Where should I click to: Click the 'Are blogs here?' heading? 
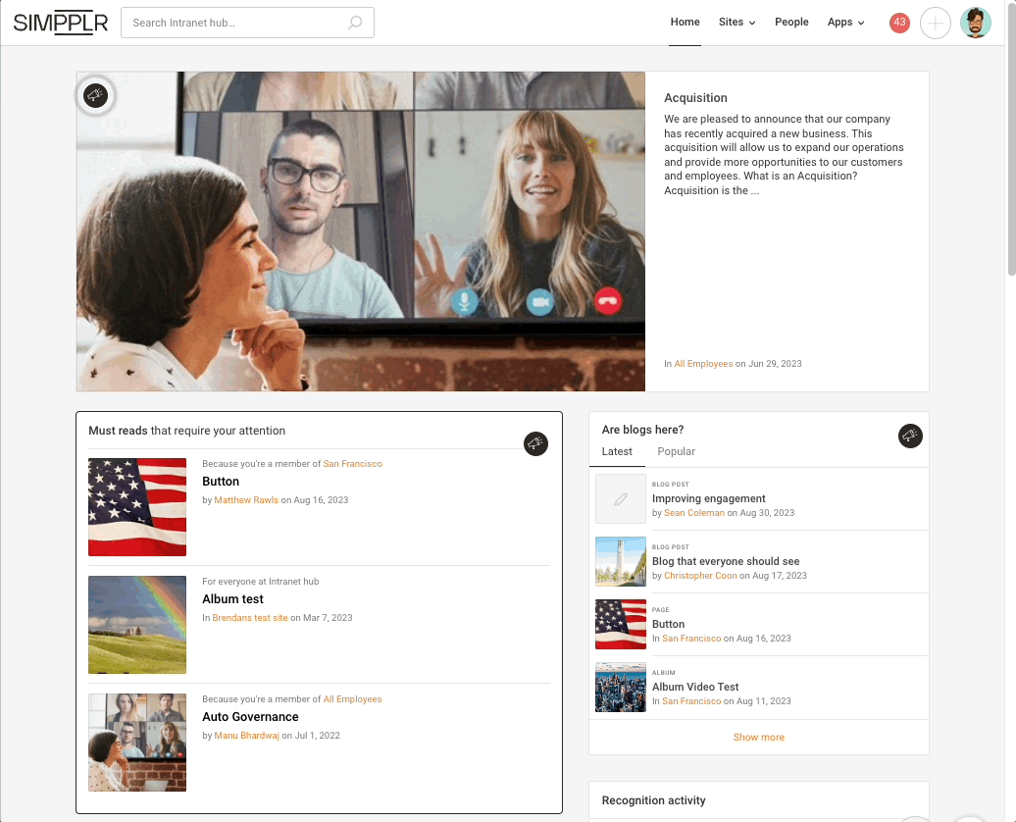642,430
